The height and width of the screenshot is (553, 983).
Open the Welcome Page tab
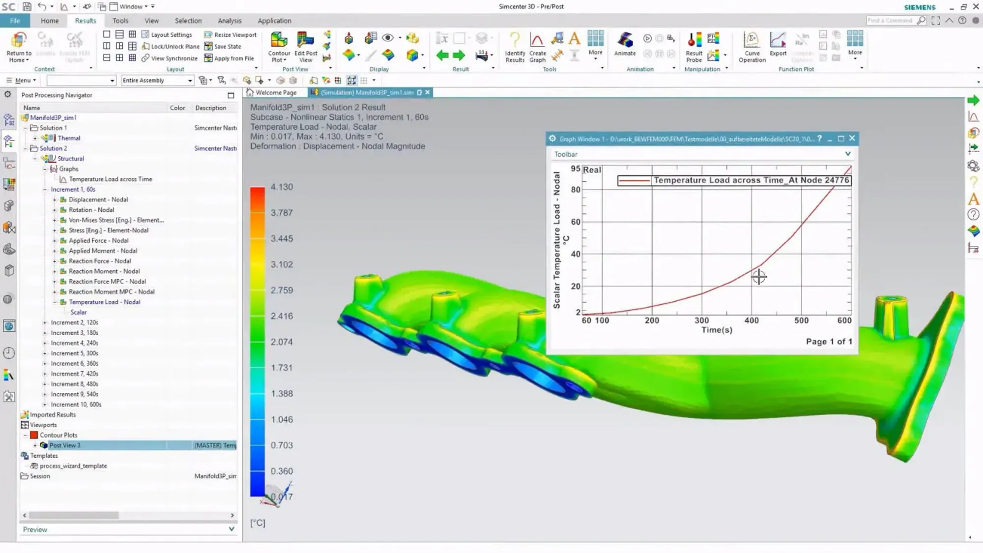tap(275, 92)
